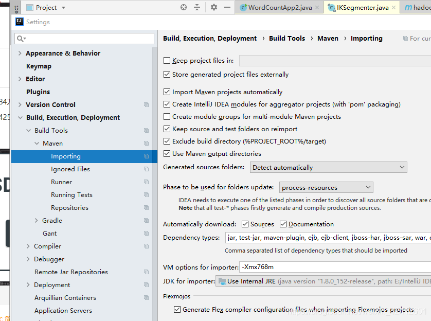
Task: Click project-level icon beside Deployment
Action: point(146,285)
